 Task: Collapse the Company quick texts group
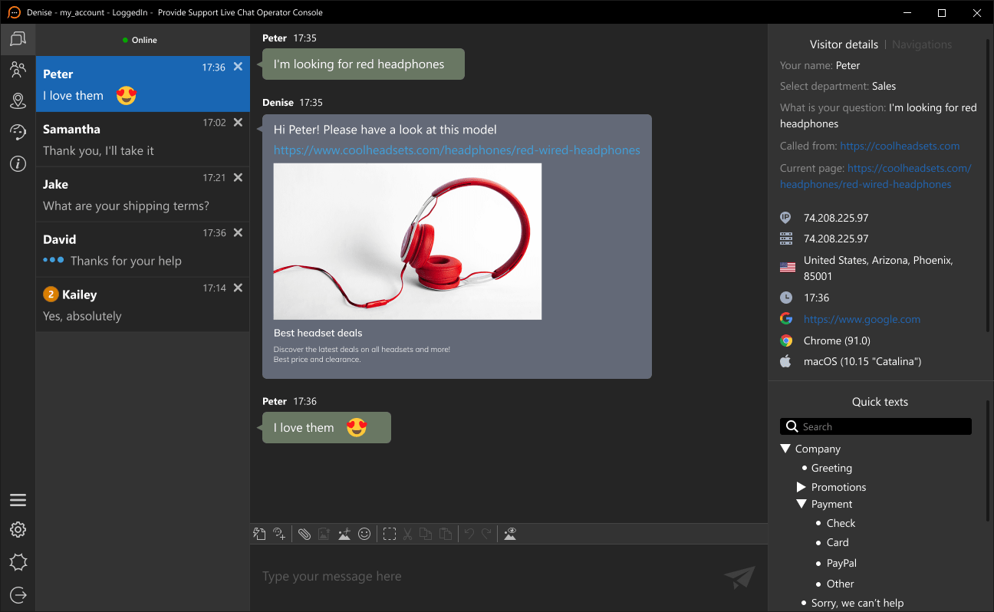click(785, 449)
